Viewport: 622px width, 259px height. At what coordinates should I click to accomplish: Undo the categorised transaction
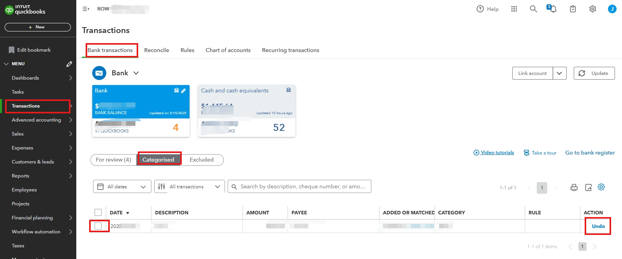(x=598, y=226)
